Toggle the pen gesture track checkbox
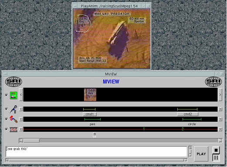 pyautogui.click(x=6, y=119)
